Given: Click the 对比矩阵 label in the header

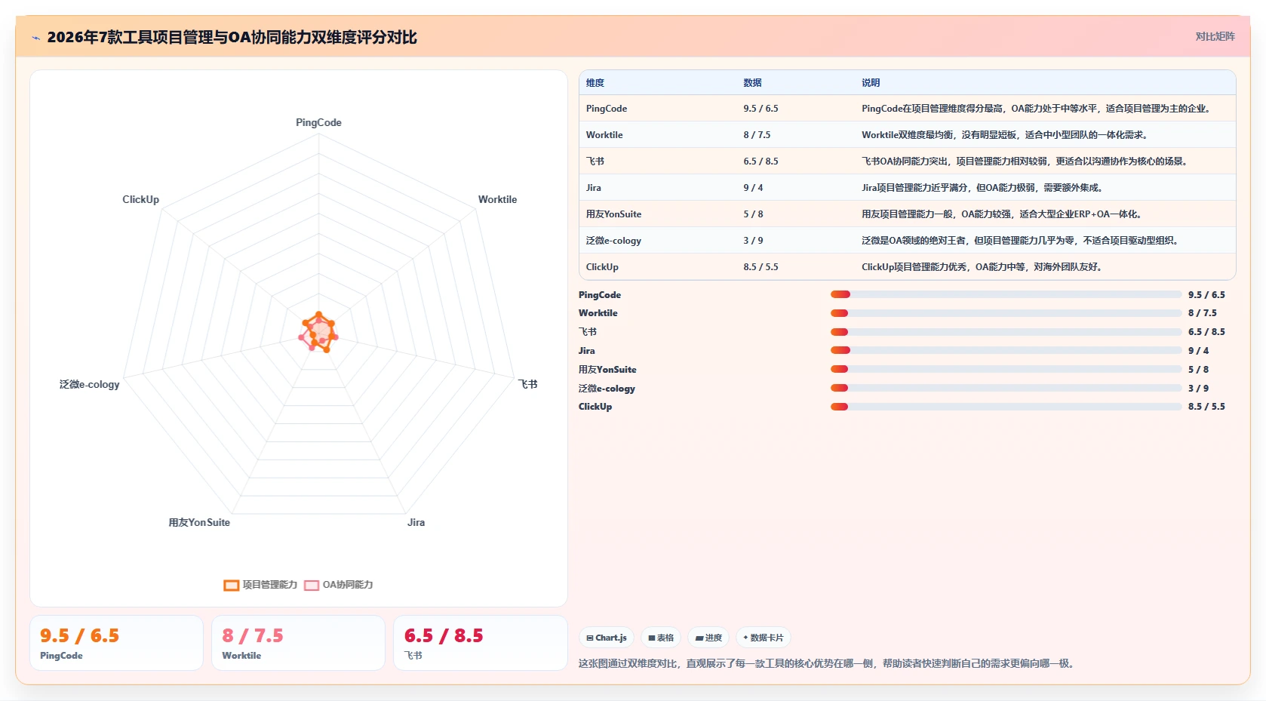Looking at the screenshot, I should [x=1215, y=36].
